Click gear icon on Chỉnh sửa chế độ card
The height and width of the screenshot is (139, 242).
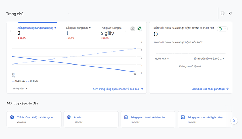(x=12, y=117)
